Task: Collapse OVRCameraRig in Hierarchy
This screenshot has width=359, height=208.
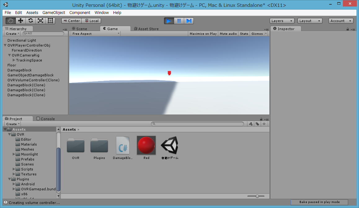Action: click(x=10, y=55)
